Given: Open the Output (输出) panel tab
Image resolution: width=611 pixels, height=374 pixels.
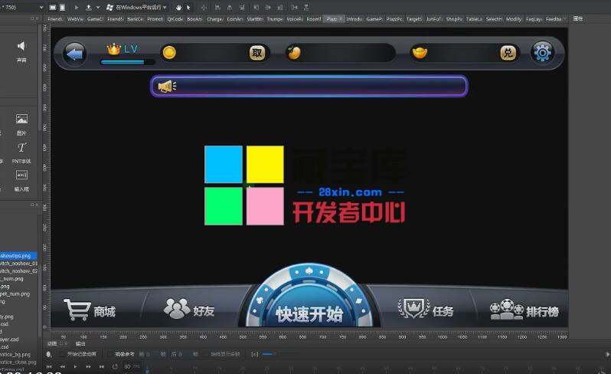Looking at the screenshot, I should click(x=80, y=343).
